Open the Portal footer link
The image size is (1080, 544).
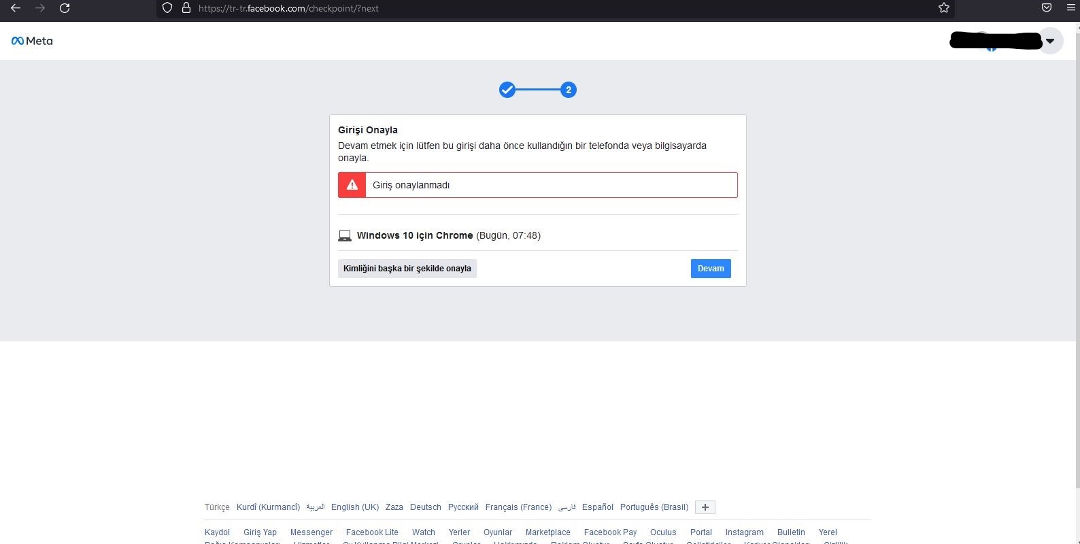tap(701, 532)
